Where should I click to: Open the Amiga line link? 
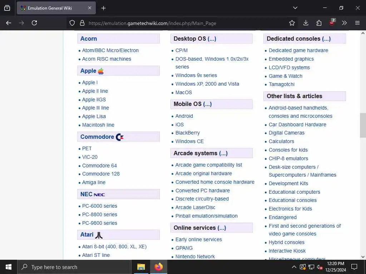94,182
